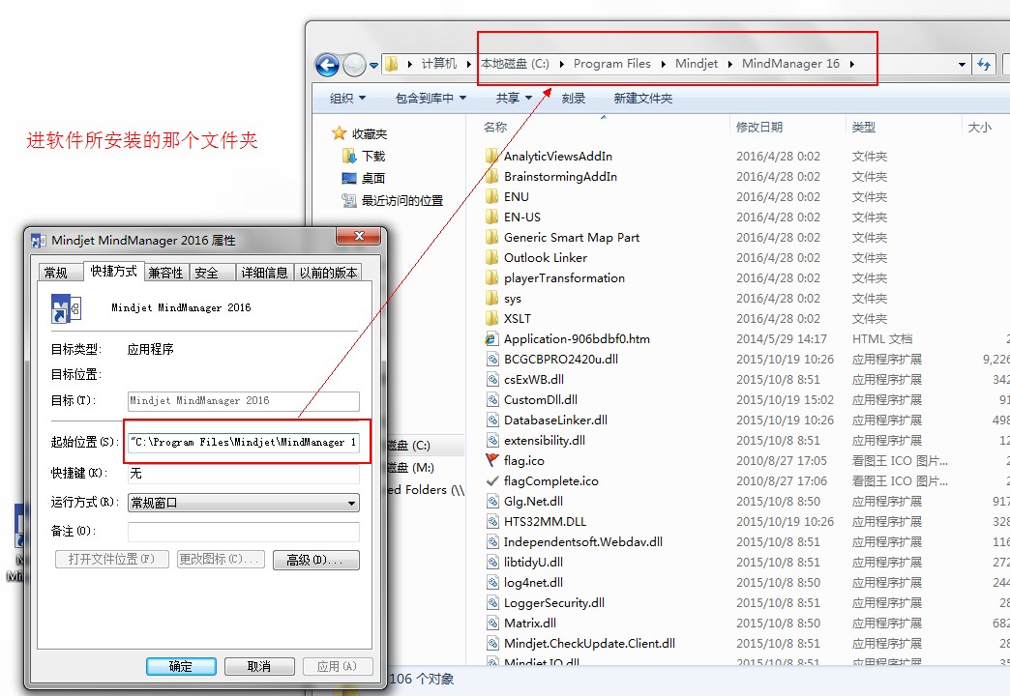1010x696 pixels.
Task: Click the Matrix.dll file name
Action: tap(530, 623)
